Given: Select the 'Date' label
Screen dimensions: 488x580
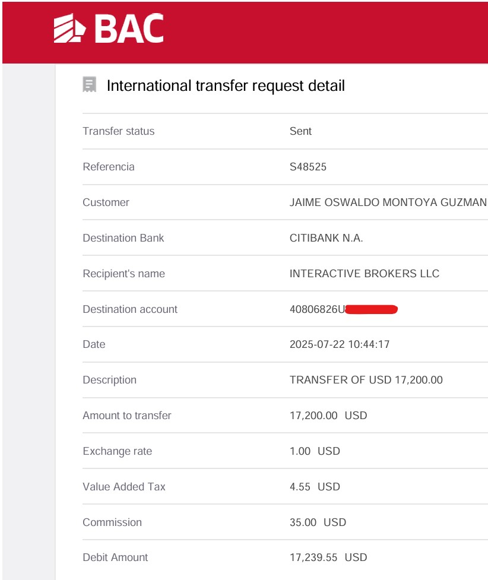Looking at the screenshot, I should tap(94, 344).
